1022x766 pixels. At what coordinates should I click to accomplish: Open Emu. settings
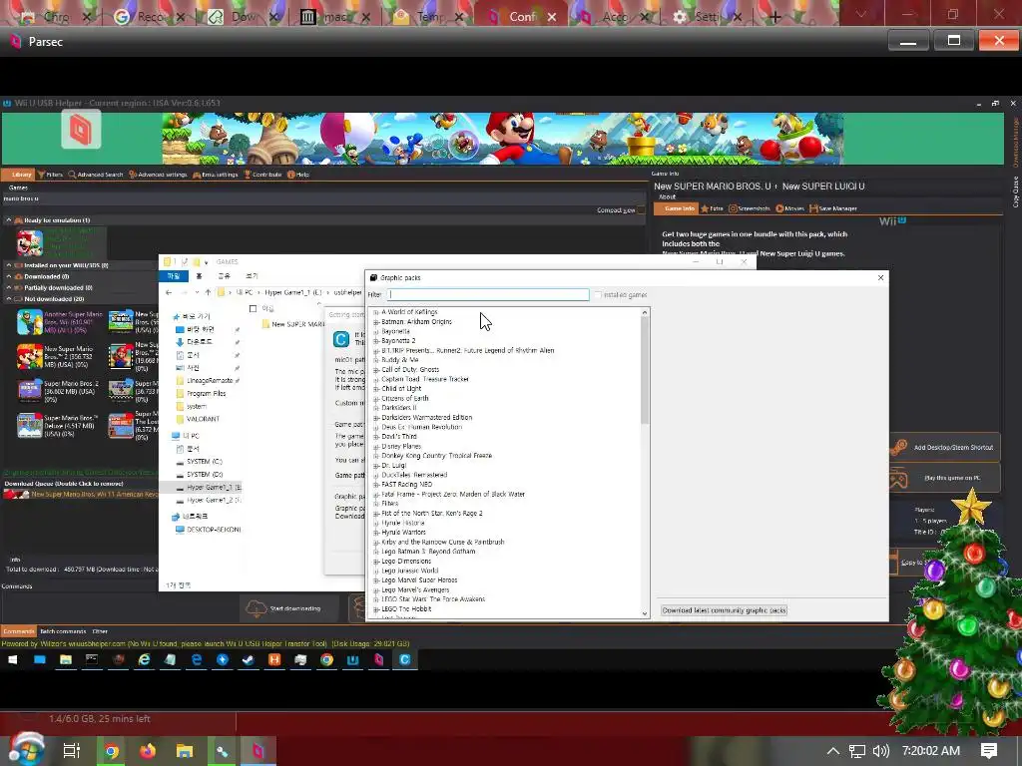[x=216, y=175]
